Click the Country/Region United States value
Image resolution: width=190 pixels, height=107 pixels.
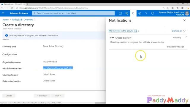(49, 74)
